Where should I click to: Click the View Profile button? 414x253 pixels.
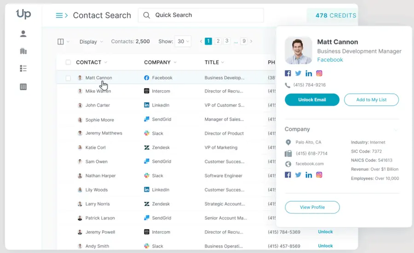tap(312, 207)
